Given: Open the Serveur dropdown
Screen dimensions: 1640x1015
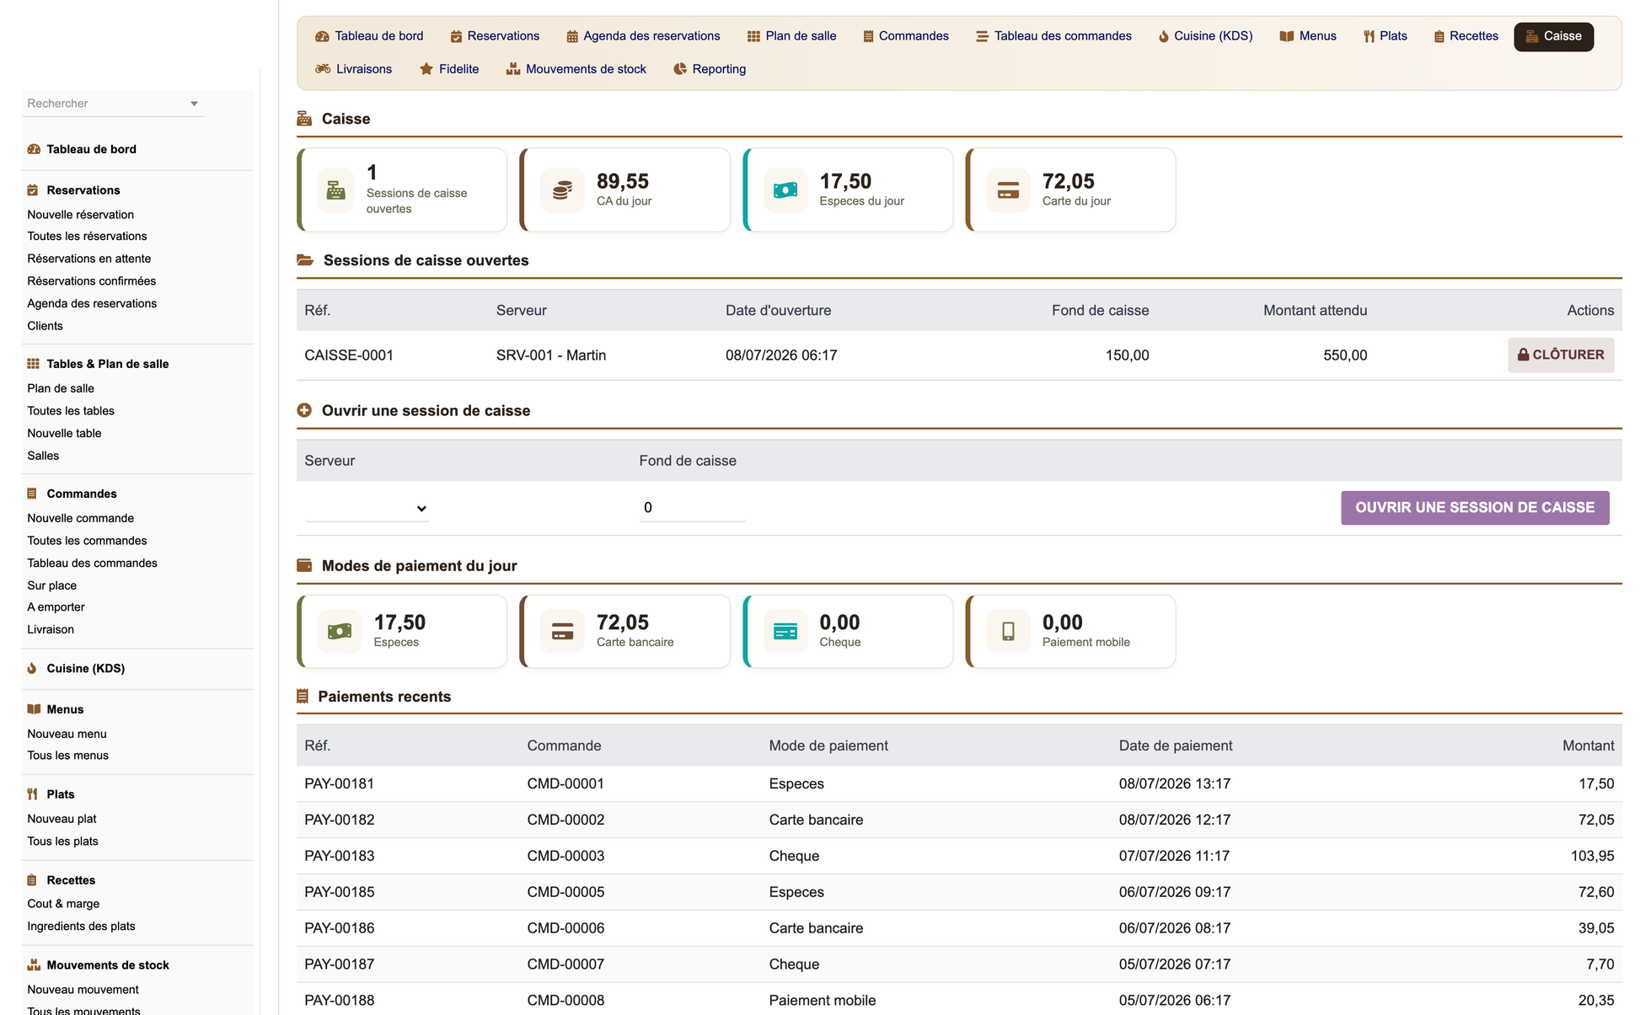Looking at the screenshot, I should (x=367, y=508).
